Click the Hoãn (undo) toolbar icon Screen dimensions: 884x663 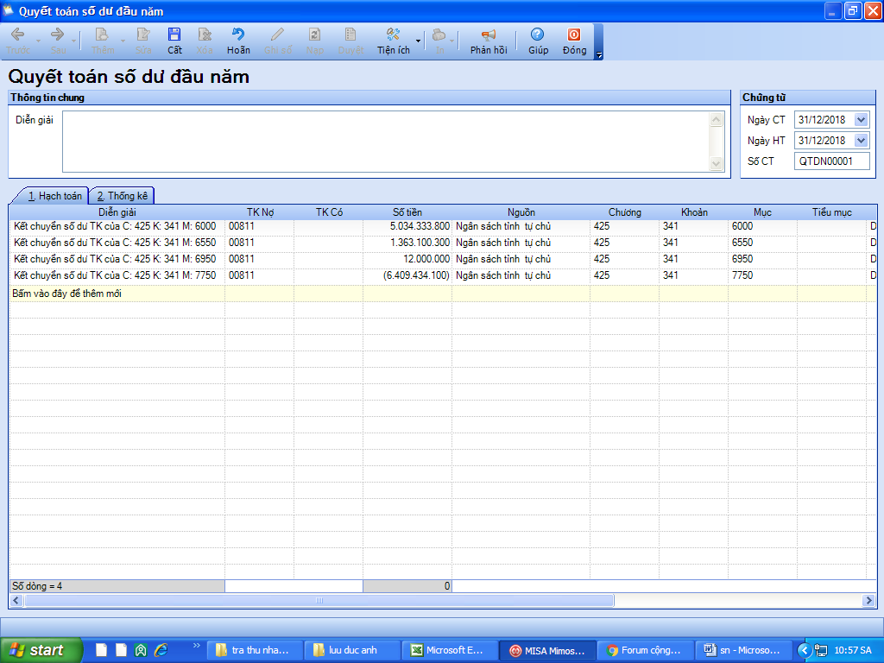click(x=238, y=40)
